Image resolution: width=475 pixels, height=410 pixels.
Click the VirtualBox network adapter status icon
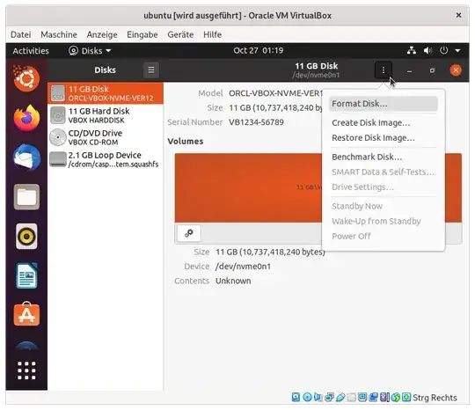329,397
